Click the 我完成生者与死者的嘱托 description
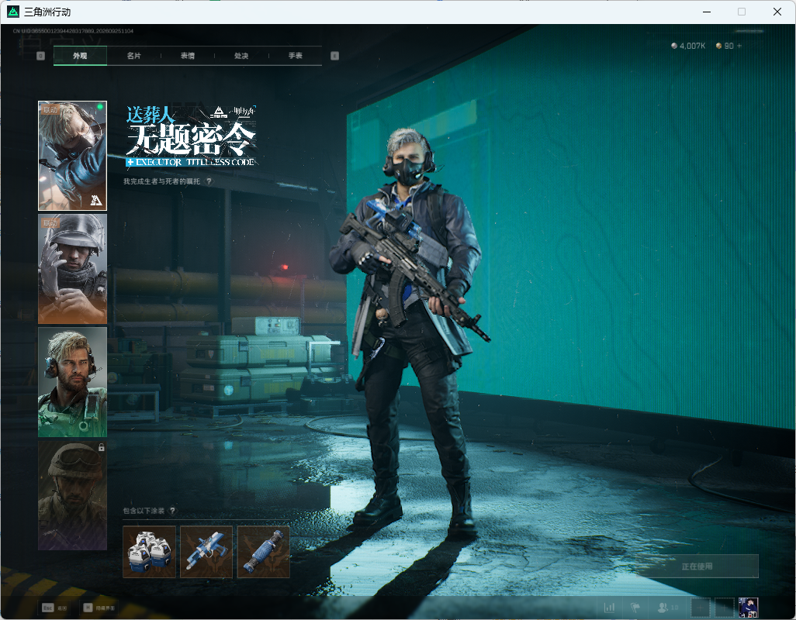 161,181
